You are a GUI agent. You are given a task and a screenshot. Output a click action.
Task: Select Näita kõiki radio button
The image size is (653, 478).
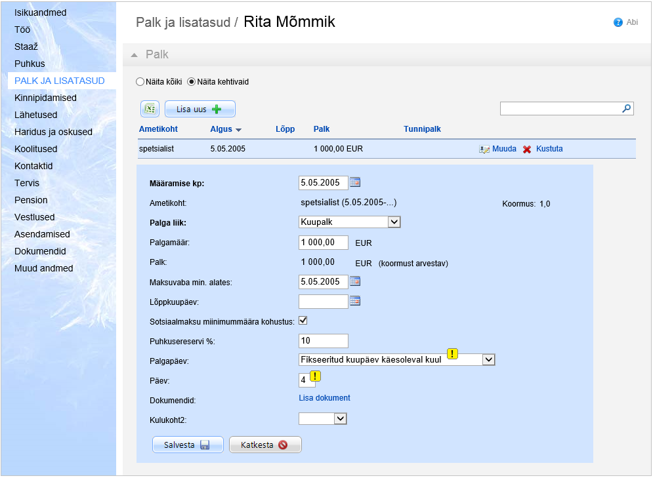[139, 82]
